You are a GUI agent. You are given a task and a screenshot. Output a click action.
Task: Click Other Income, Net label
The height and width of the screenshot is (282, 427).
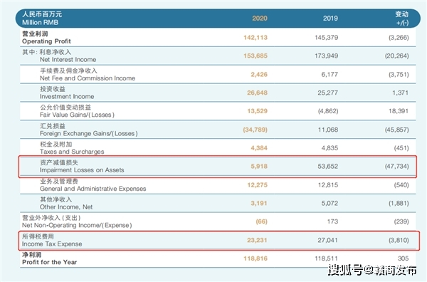pyautogui.click(x=66, y=207)
